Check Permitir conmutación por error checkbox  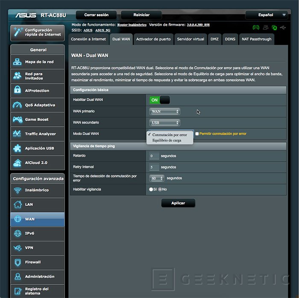(197, 134)
